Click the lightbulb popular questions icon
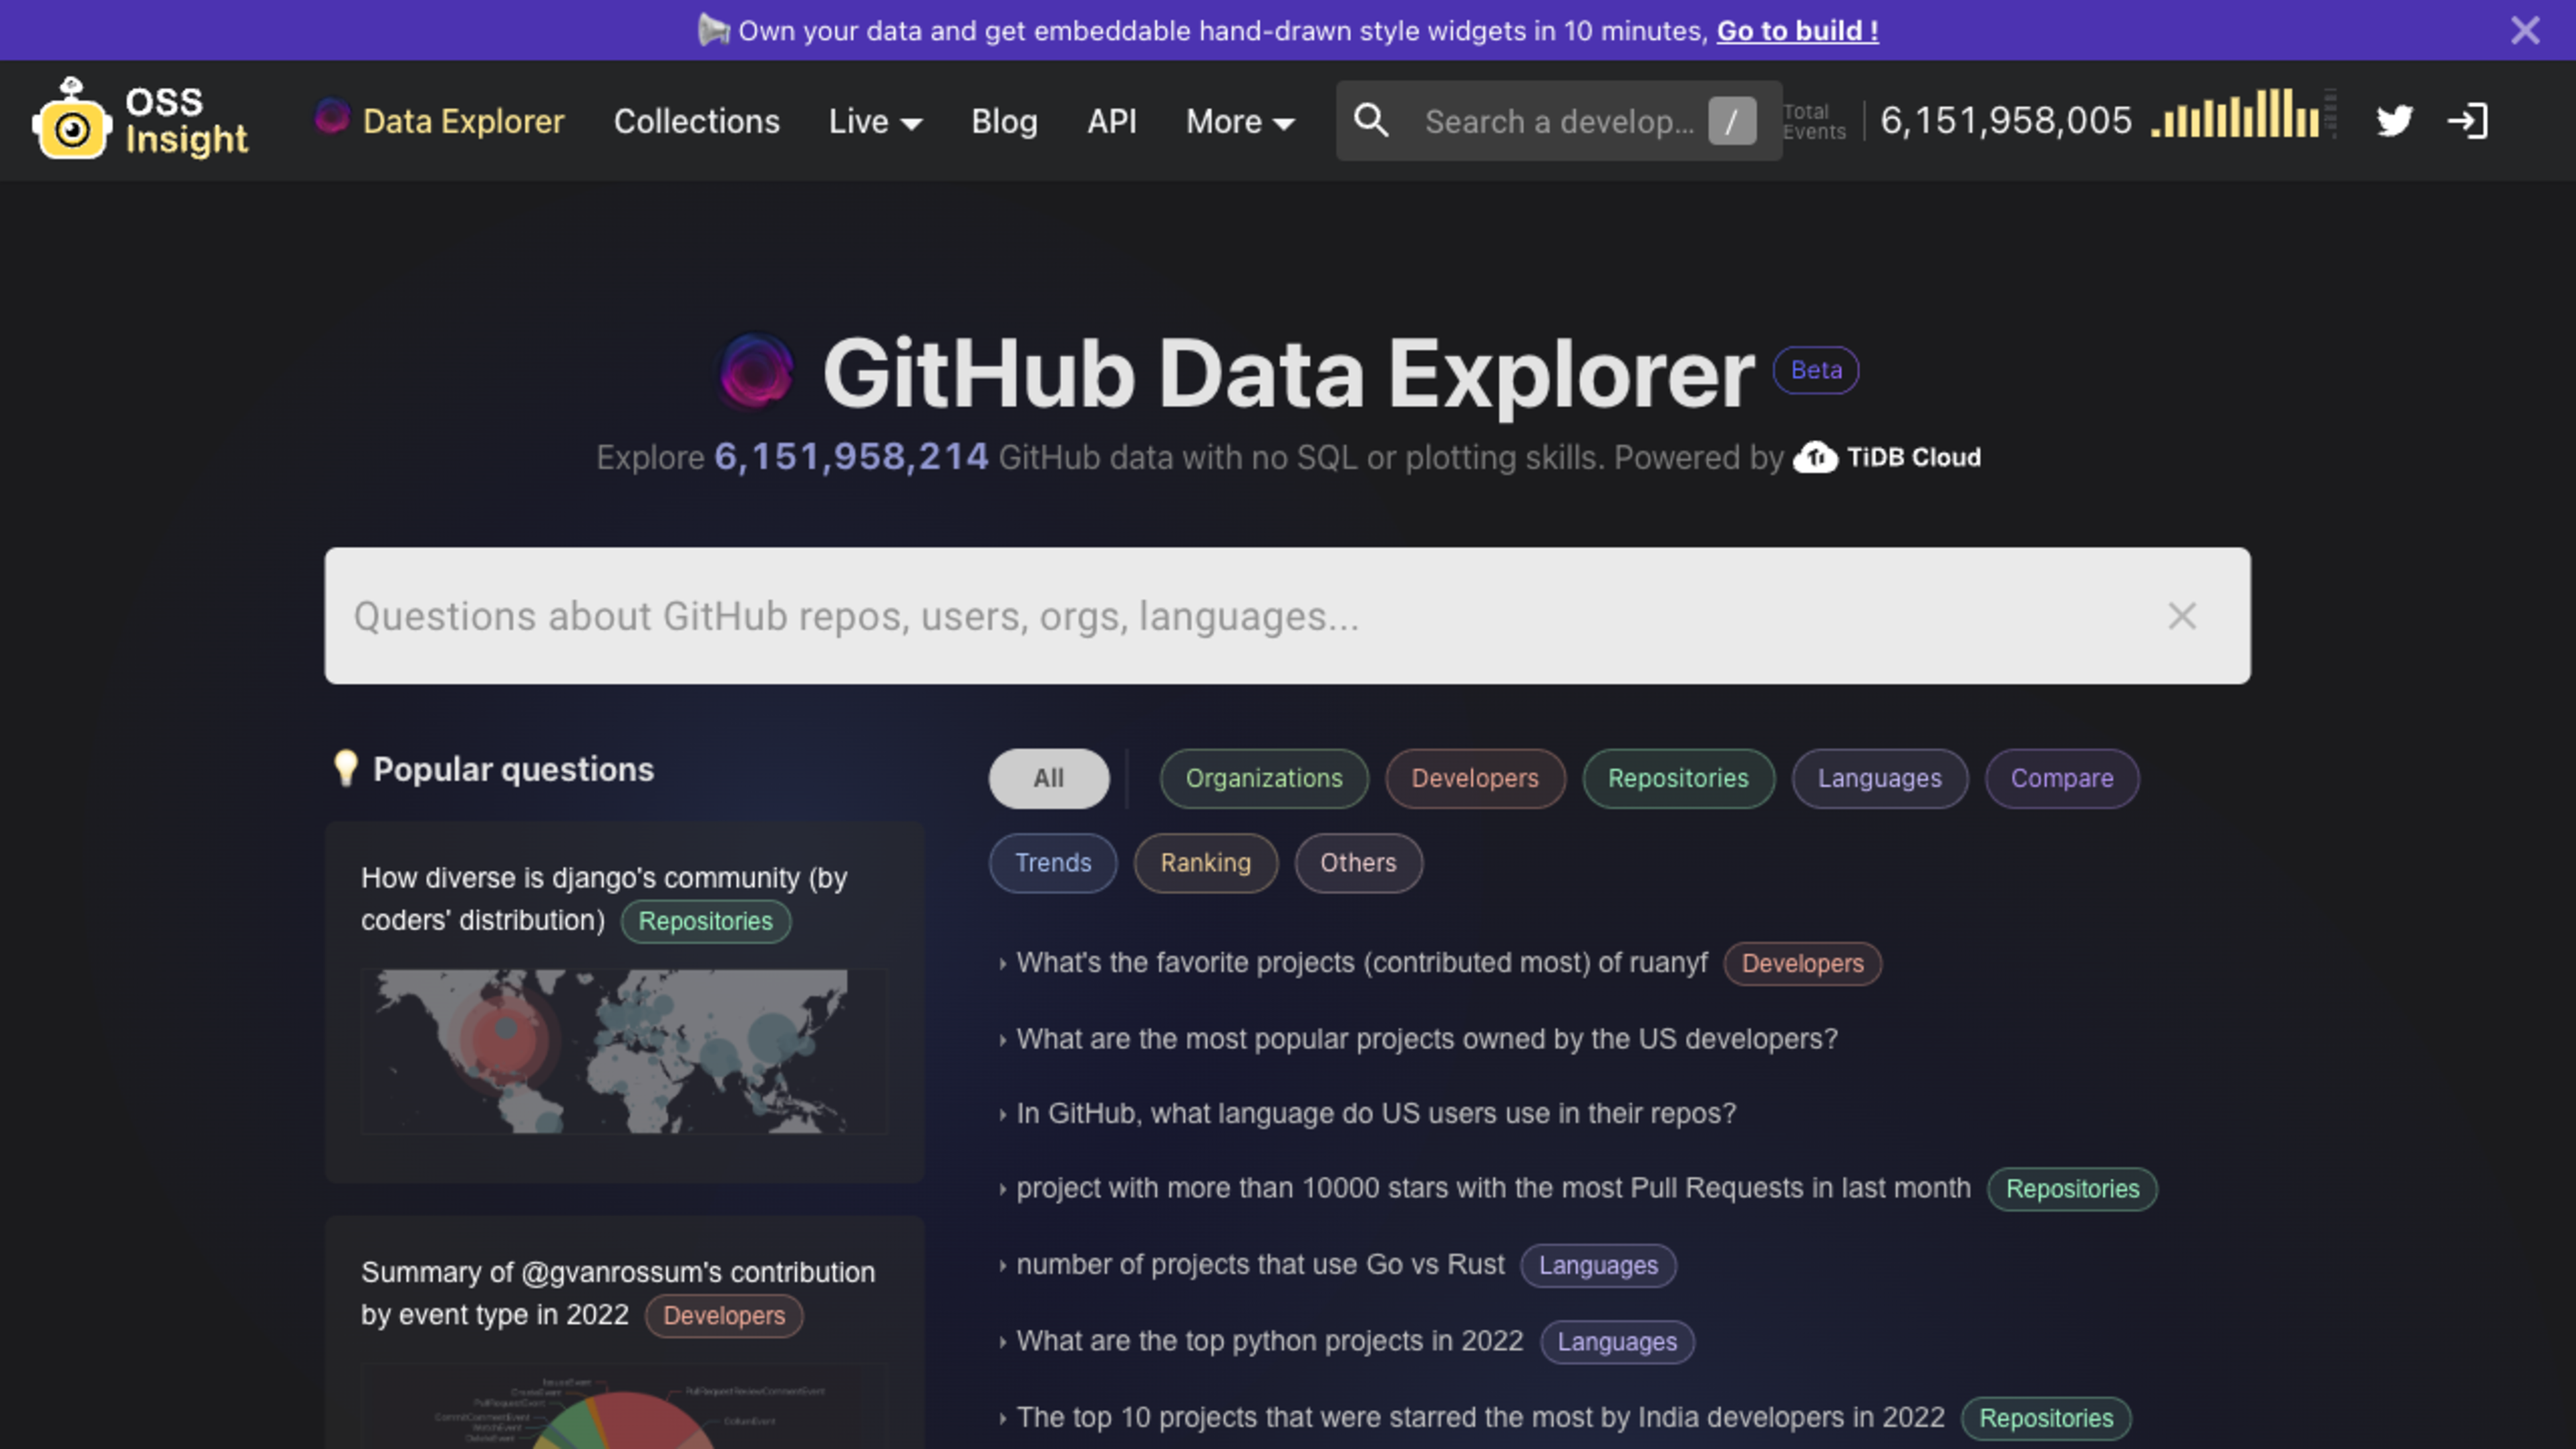The height and width of the screenshot is (1449, 2576). tap(345, 768)
